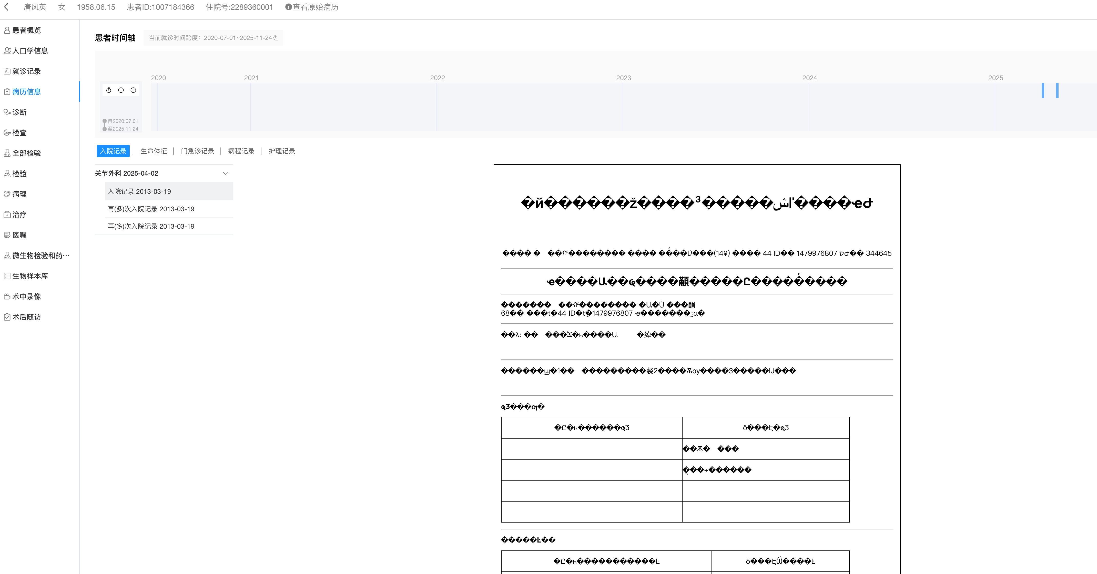Image resolution: width=1097 pixels, height=574 pixels.
Task: Zoom in on the patient timeline
Action: coord(121,90)
